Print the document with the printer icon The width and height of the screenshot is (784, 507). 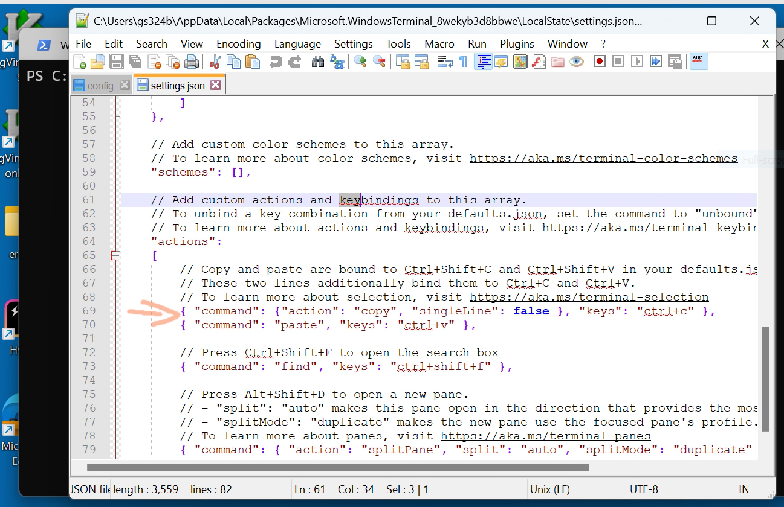(192, 62)
